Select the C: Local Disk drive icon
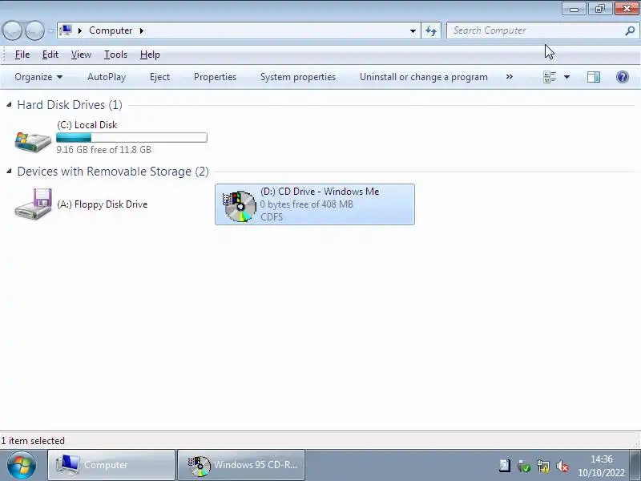Screen dimensions: 641x481 (x=33, y=141)
